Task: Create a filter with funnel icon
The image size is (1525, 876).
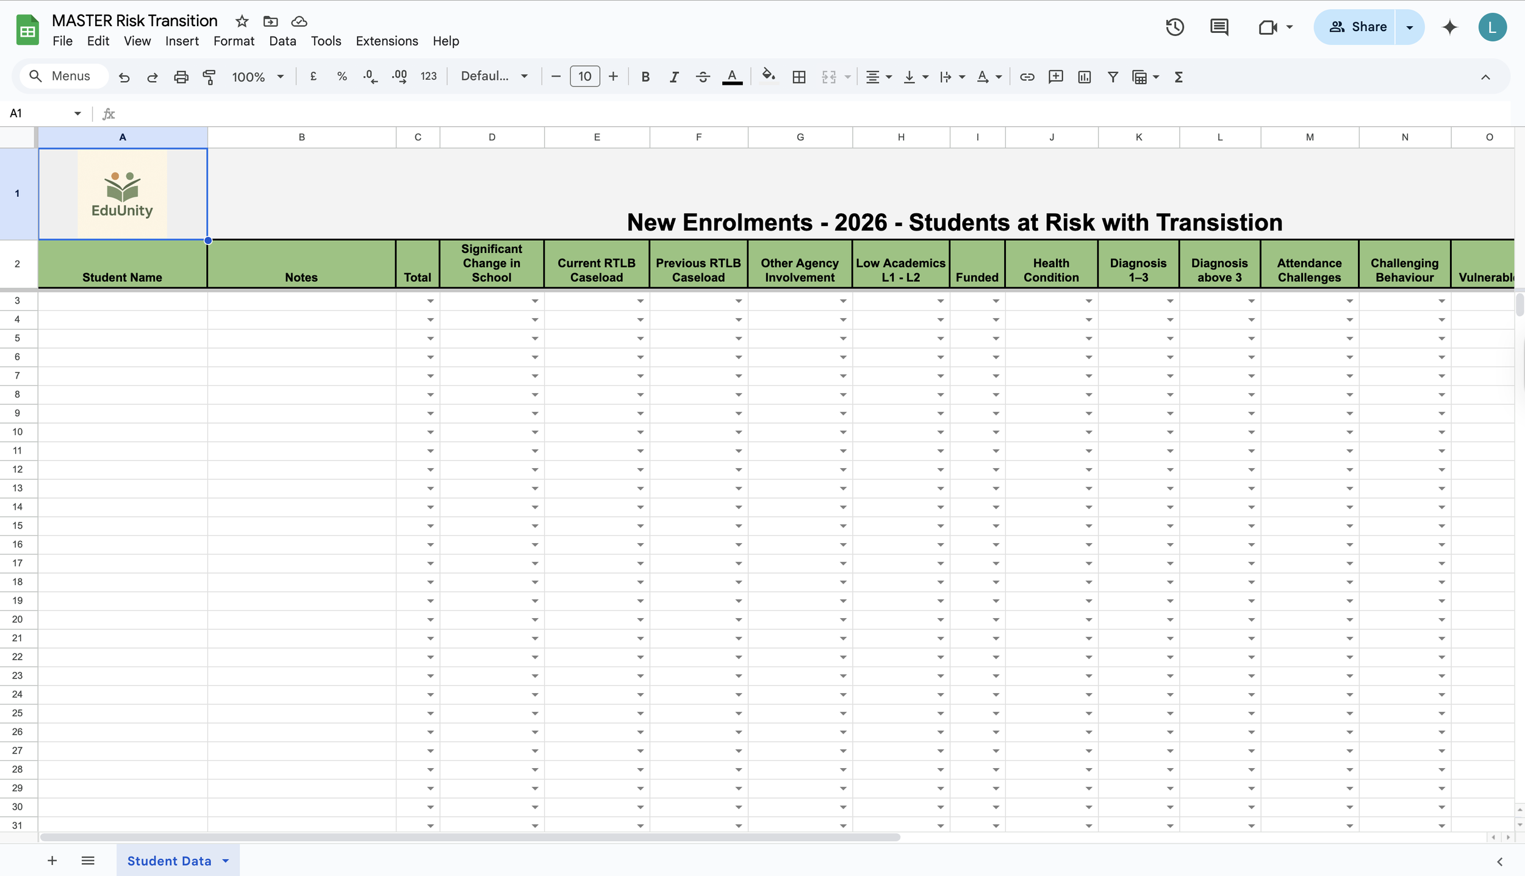Action: (1113, 77)
